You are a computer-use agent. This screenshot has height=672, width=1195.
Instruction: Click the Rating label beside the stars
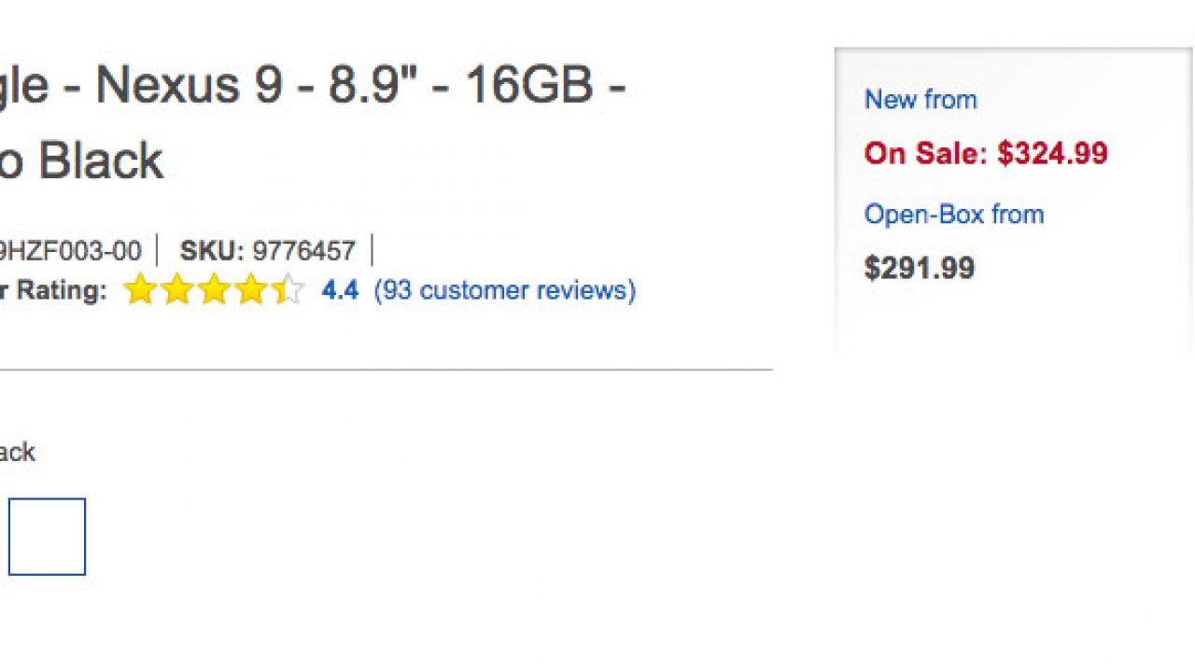(x=54, y=290)
